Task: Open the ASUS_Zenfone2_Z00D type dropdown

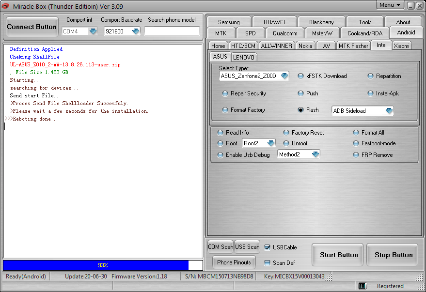Action: [x=284, y=76]
